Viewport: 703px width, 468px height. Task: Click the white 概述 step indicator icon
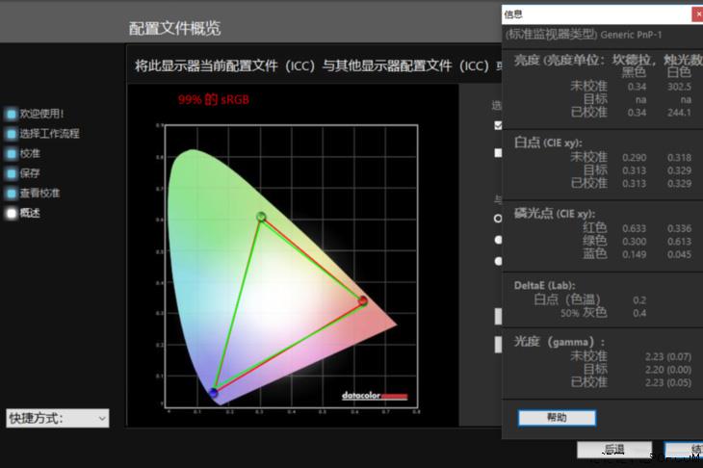[x=12, y=213]
